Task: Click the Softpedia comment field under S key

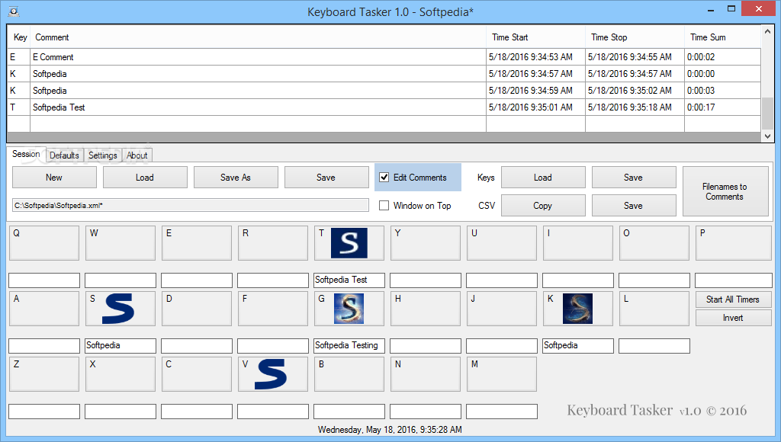Action: (x=121, y=345)
